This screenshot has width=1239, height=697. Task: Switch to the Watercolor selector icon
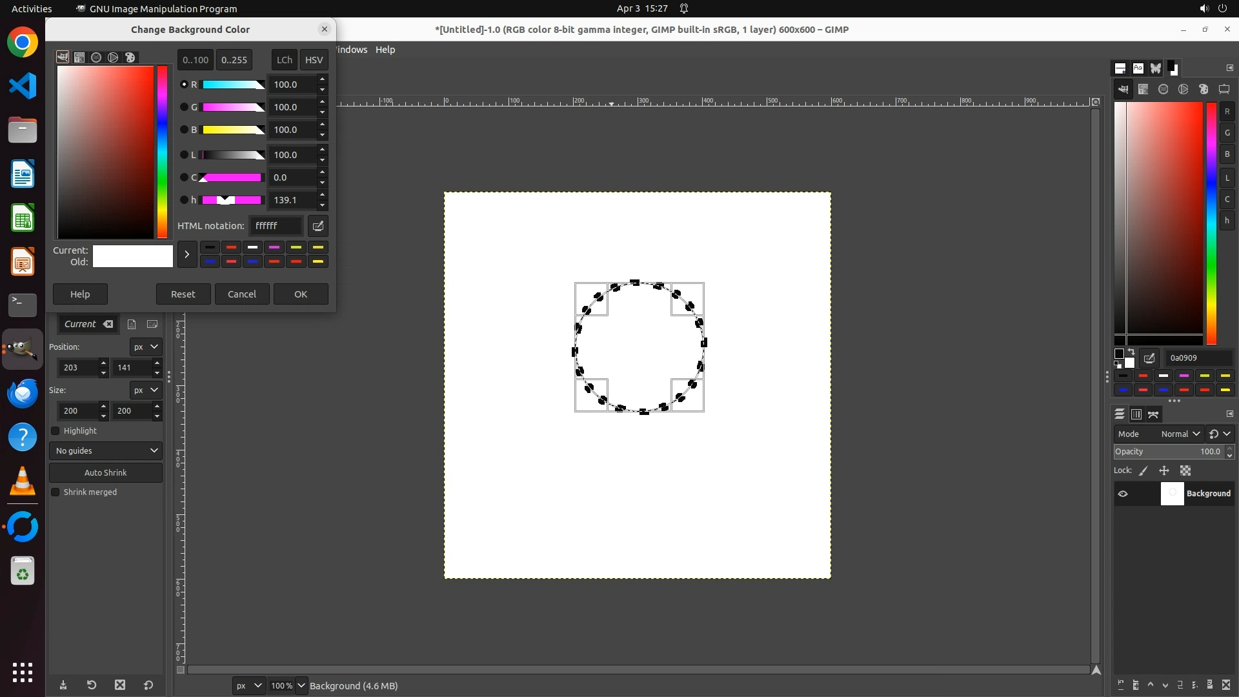pos(96,57)
